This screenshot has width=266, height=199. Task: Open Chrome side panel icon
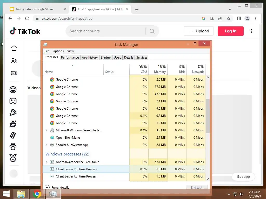(x=239, y=18)
